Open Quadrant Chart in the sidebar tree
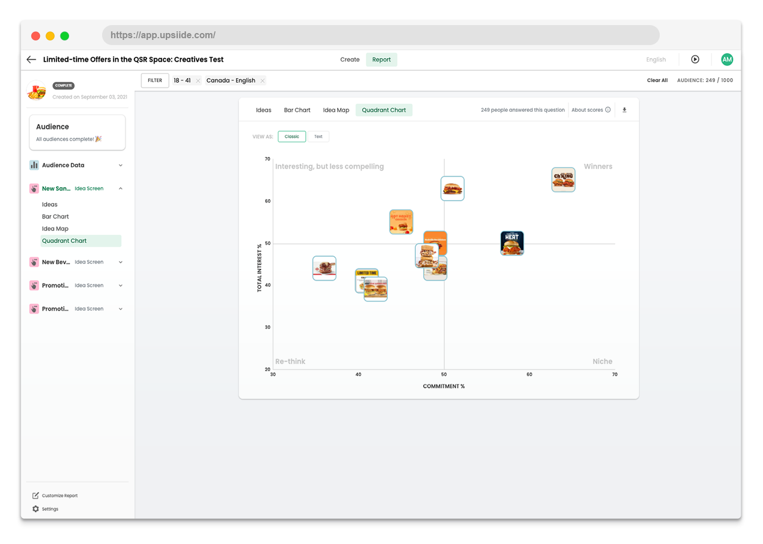Viewport: 763px width, 544px height. click(80, 241)
